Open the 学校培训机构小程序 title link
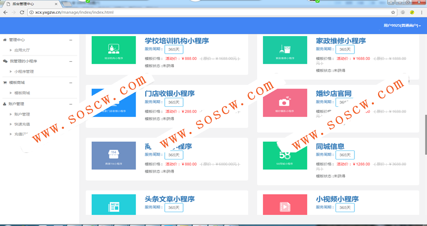The width and height of the screenshot is (427, 226). (177, 41)
